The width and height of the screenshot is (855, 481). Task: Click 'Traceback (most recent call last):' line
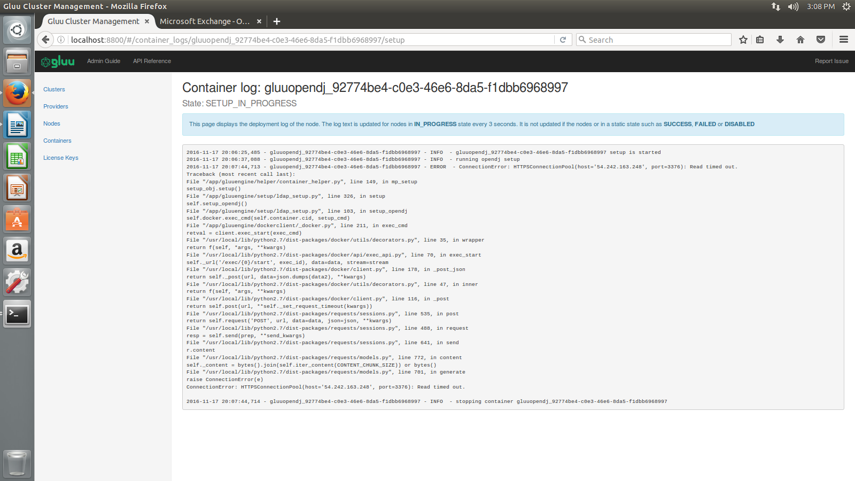pyautogui.click(x=240, y=174)
